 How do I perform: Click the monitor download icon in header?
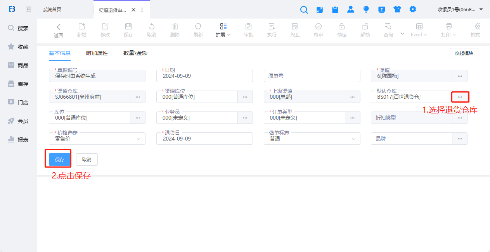382,10
